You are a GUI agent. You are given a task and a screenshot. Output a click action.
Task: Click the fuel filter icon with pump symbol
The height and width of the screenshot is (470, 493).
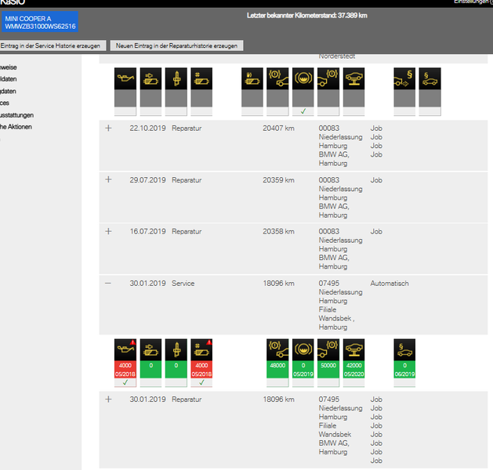252,78
